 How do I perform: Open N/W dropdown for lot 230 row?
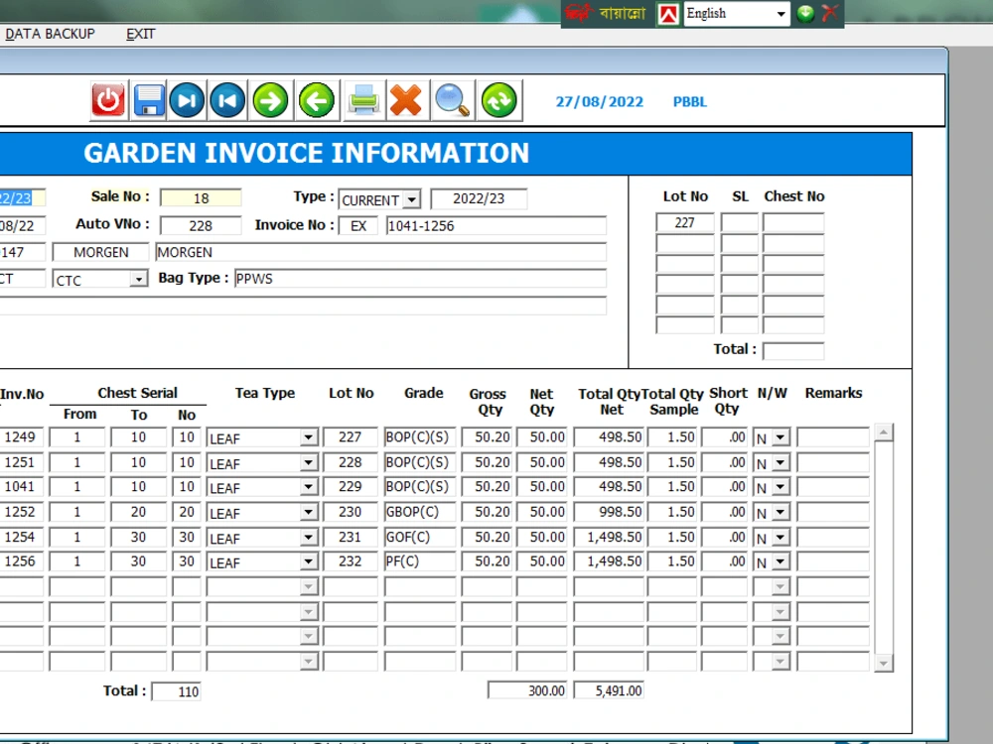click(x=780, y=513)
